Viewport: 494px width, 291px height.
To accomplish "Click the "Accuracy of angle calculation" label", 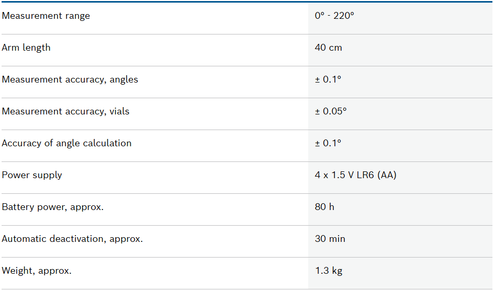I will point(66,143).
